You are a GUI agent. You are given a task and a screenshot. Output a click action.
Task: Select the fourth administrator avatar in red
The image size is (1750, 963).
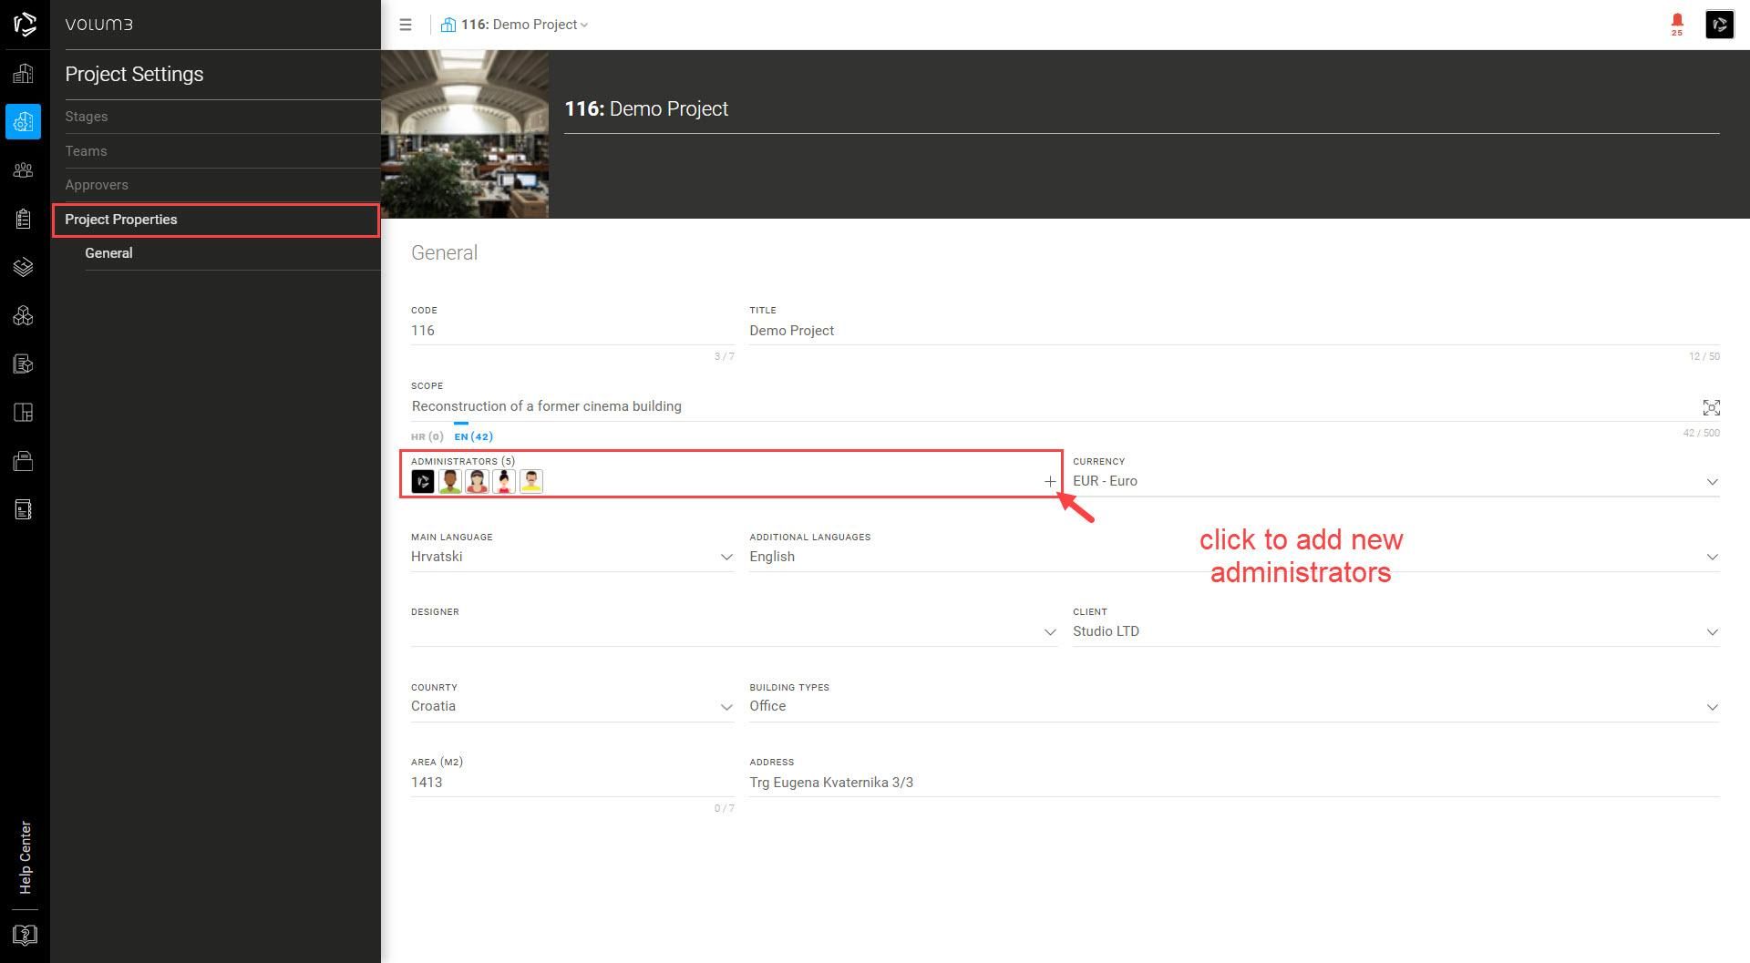tap(504, 481)
